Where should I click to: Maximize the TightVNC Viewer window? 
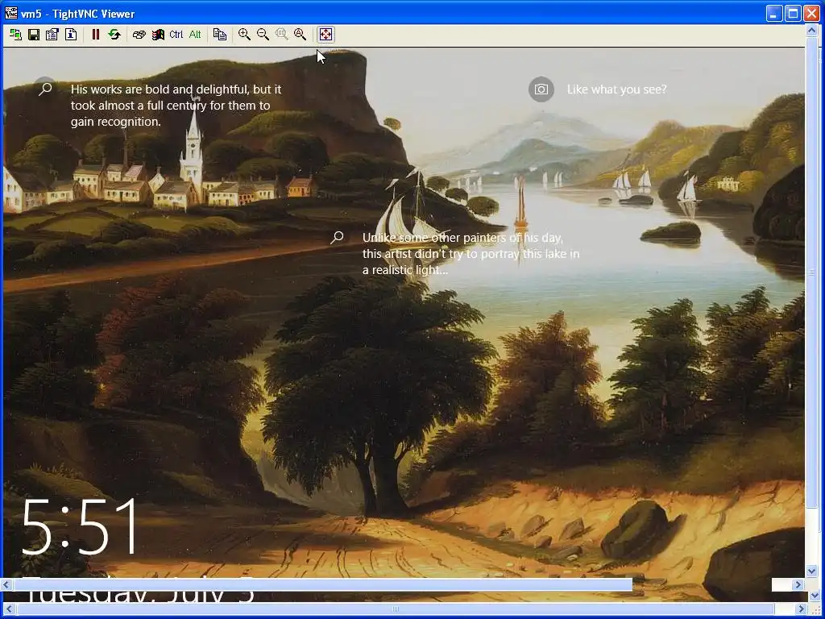click(x=793, y=13)
